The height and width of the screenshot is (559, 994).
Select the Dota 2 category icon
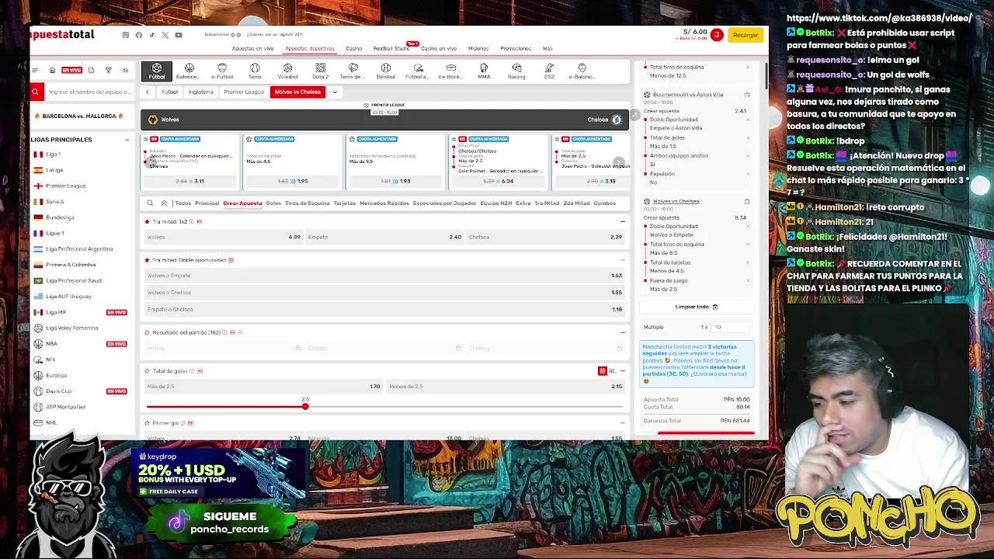320,71
